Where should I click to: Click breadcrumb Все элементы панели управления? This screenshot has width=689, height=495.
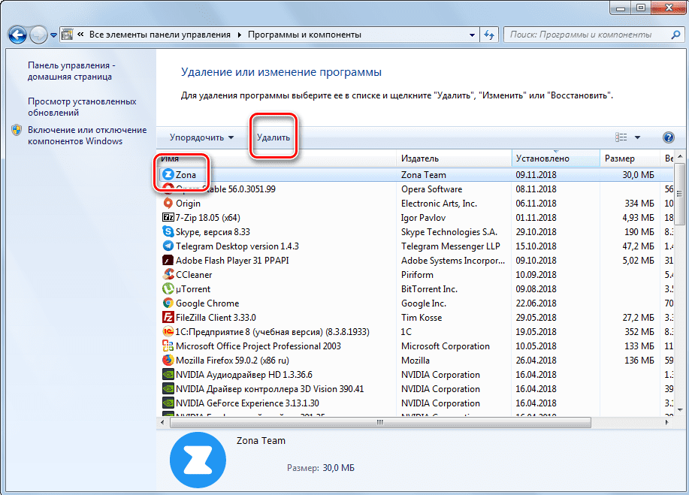160,35
